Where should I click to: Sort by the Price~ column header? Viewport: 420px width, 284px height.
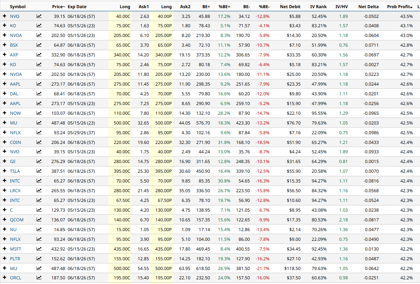(58, 7)
